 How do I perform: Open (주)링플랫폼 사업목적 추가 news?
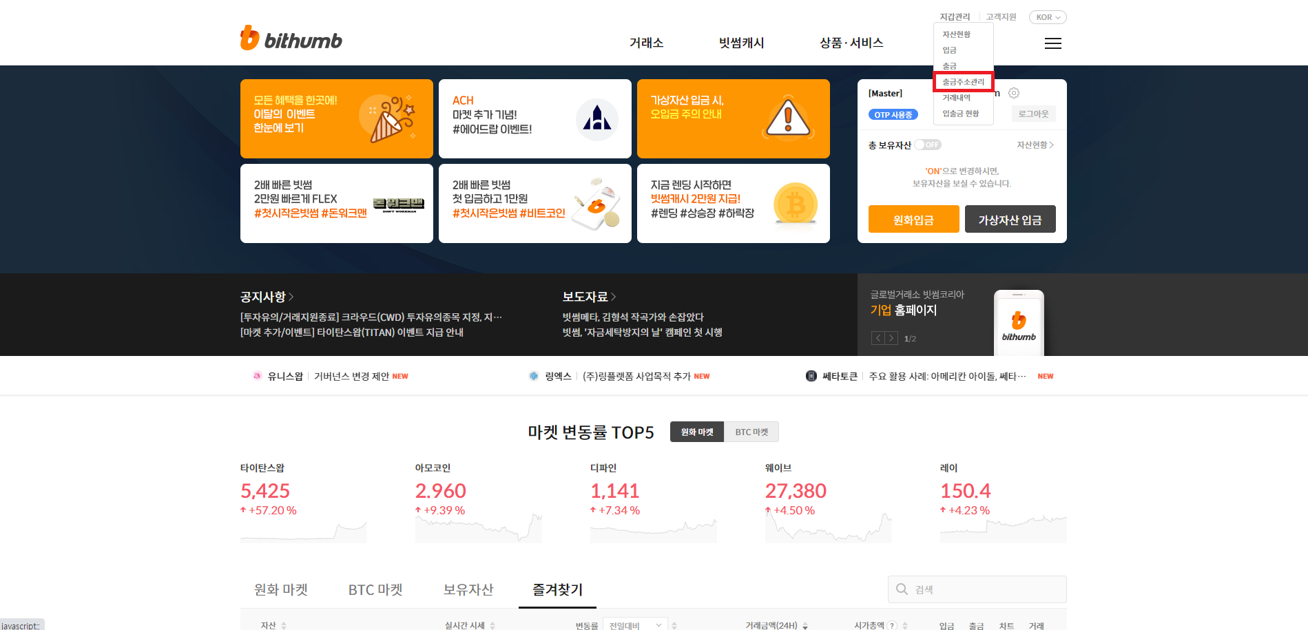point(636,376)
